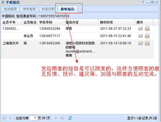Image resolution: width=161 pixels, height=122 pixels.
Task: Click the edit icon in the 上海高尔夫 row
Action: point(140,43)
